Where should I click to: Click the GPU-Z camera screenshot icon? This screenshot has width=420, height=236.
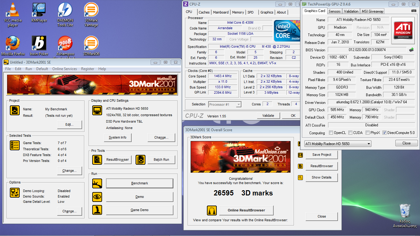click(x=414, y=11)
